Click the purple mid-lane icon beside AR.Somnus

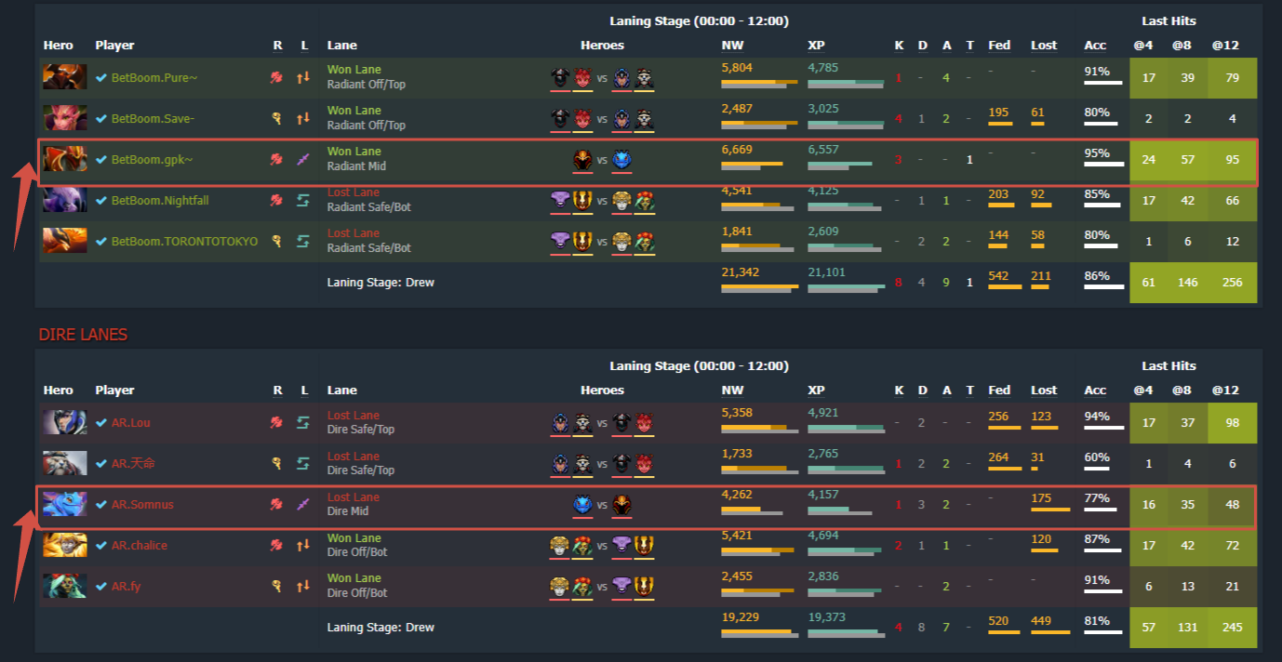pos(303,505)
